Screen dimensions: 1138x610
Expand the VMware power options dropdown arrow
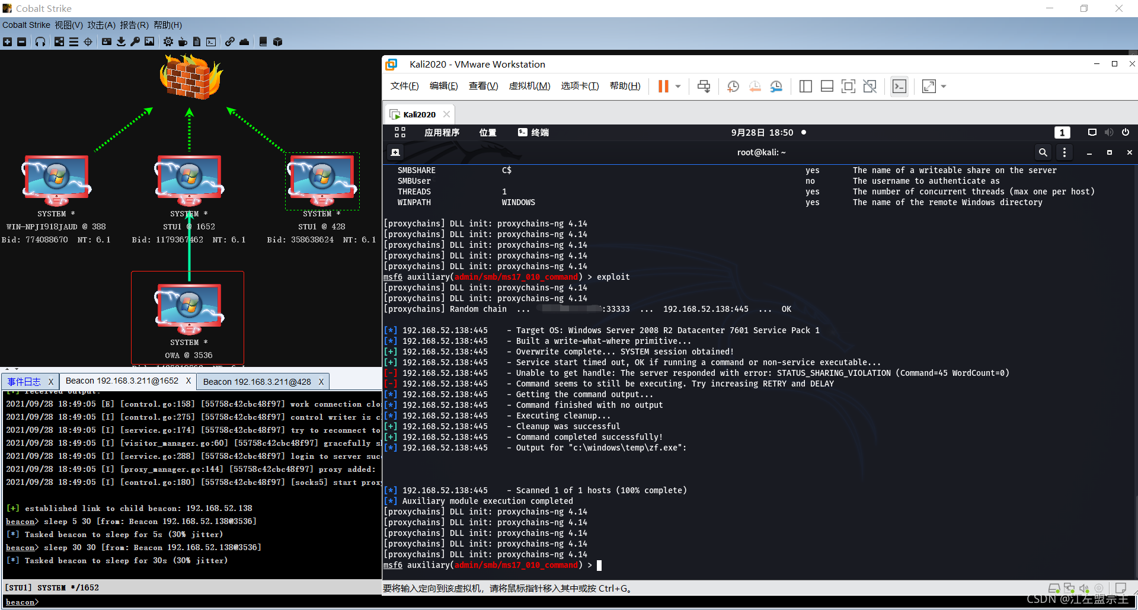(x=678, y=87)
